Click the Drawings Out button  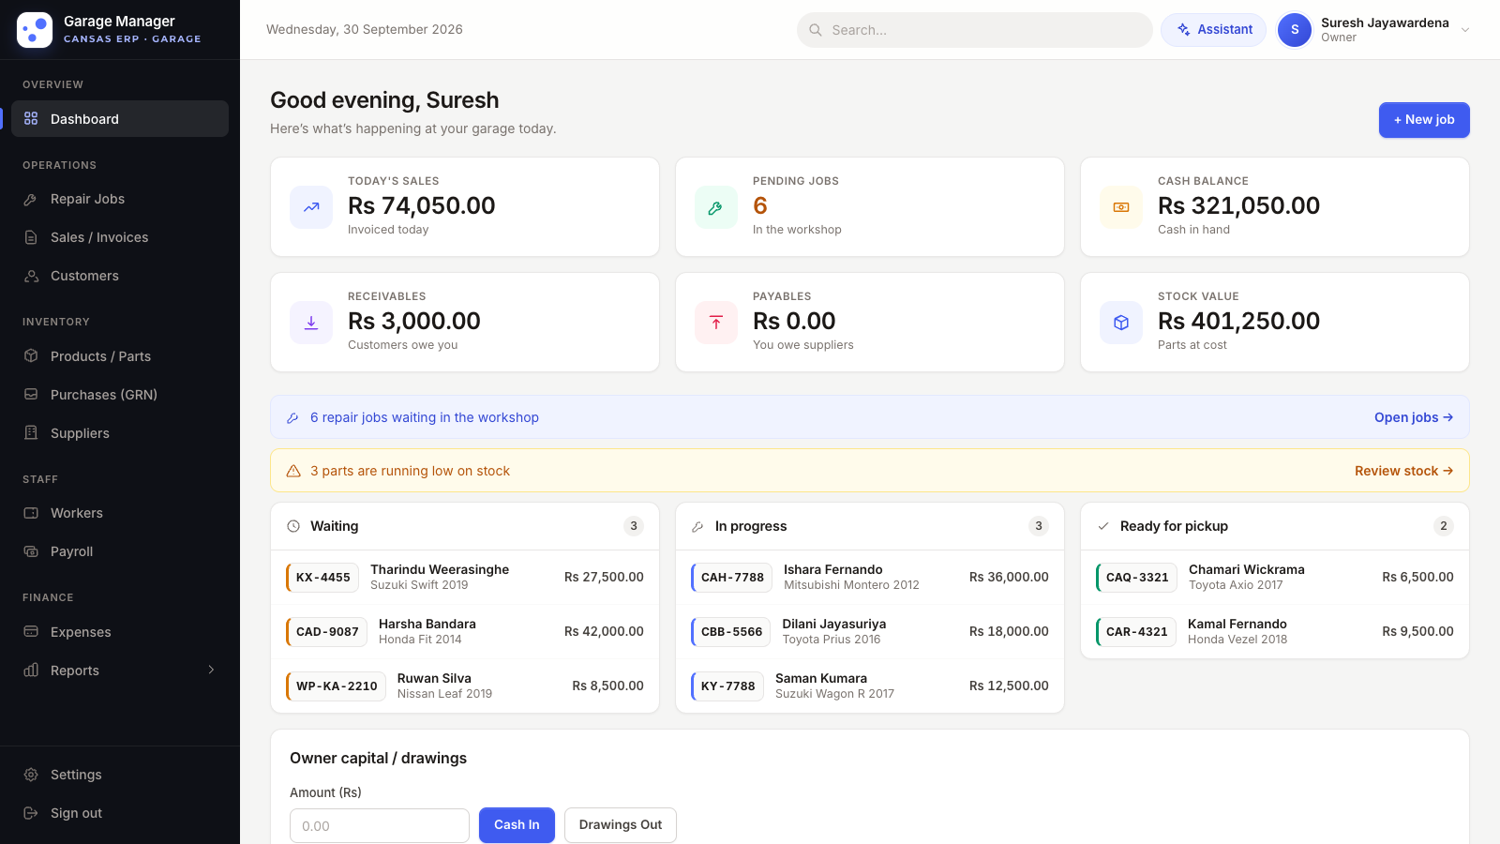coord(621,825)
